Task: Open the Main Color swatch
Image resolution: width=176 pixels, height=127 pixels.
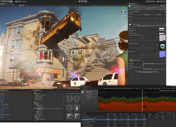Action: 162,28
